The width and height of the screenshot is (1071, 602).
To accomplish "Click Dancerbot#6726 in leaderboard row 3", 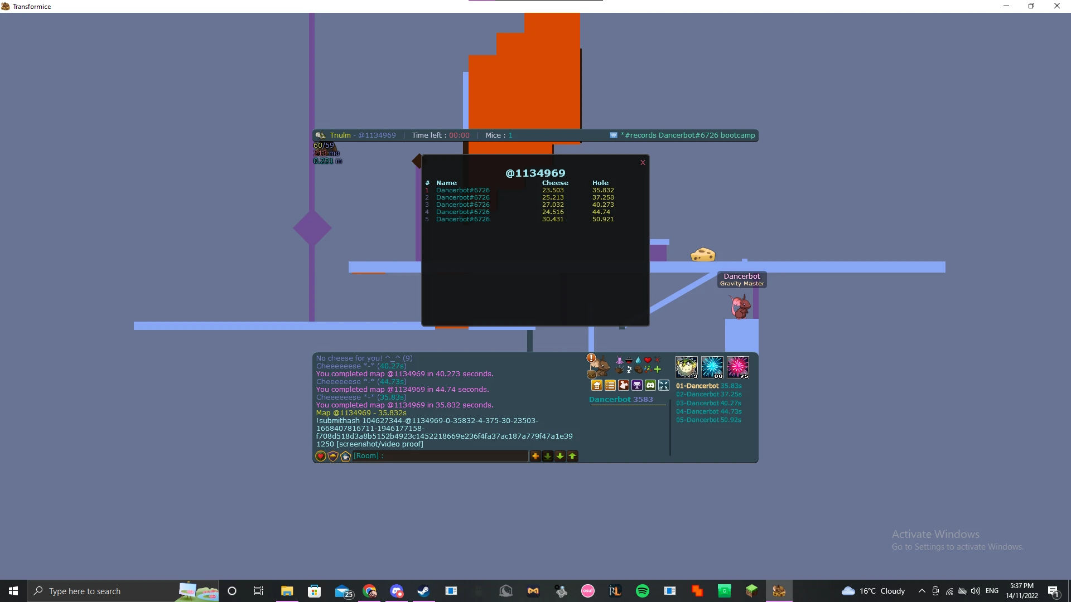I will [x=463, y=205].
